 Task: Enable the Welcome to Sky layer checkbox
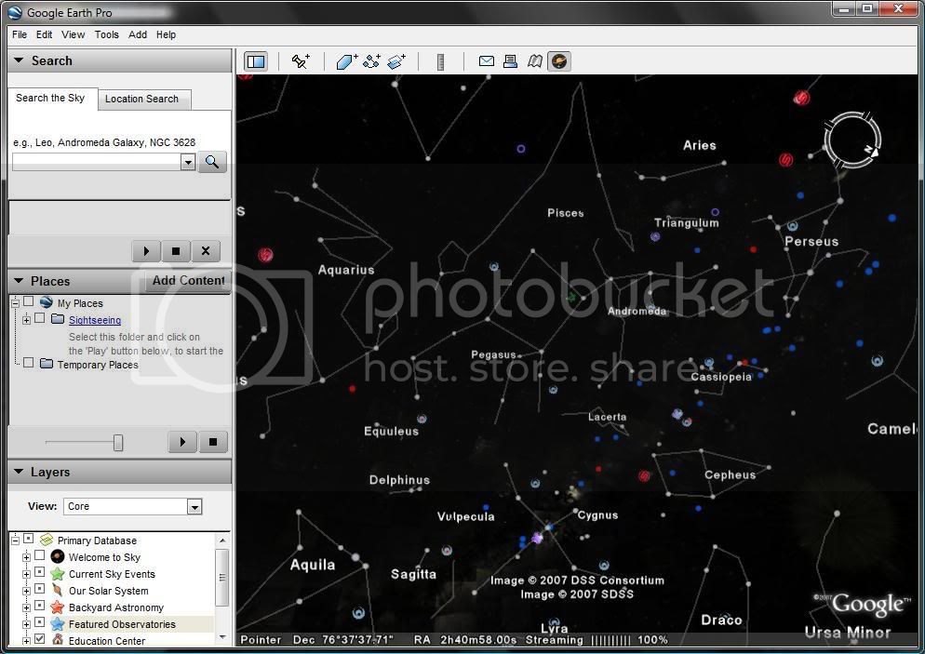(x=39, y=555)
